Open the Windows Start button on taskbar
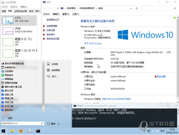This screenshot has height=135, width=179. (x=3, y=131)
